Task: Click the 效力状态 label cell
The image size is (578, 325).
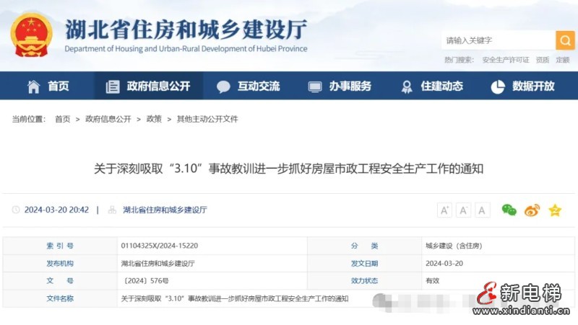Action: pyautogui.click(x=365, y=281)
